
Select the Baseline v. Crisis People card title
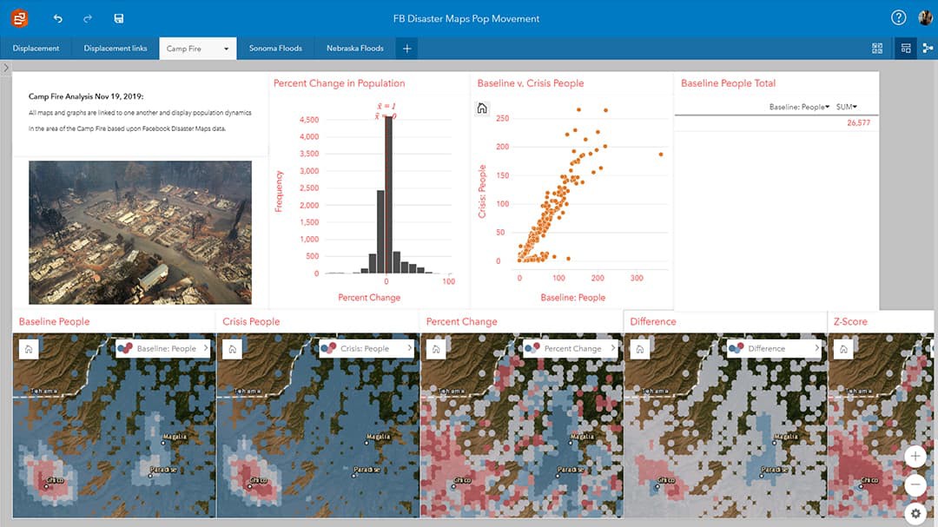[x=531, y=83]
